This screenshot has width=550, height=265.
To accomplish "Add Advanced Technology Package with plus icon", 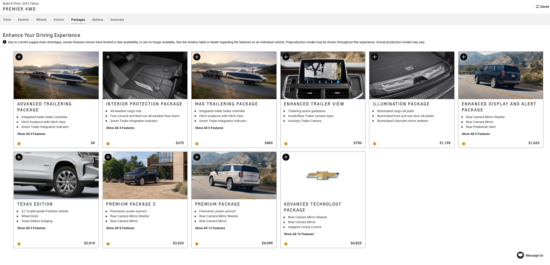I will click(x=286, y=157).
